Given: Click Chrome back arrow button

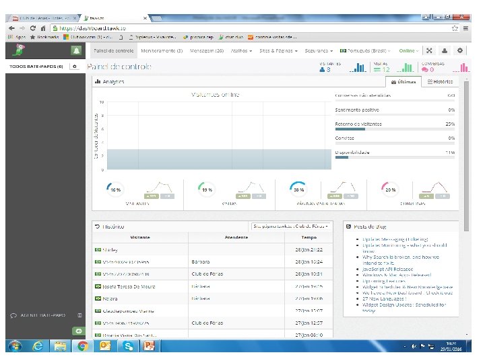Looking at the screenshot, I should [x=11, y=28].
